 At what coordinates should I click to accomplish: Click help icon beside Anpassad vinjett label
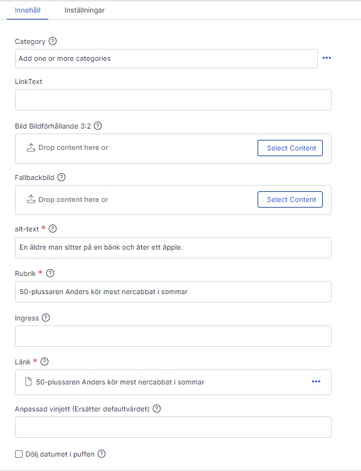pyautogui.click(x=157, y=408)
